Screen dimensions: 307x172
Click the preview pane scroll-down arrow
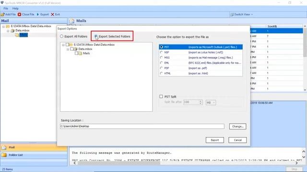point(304,157)
